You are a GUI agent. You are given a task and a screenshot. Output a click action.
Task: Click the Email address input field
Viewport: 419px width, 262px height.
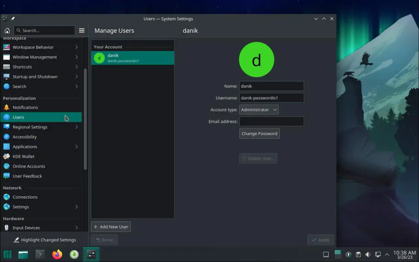(x=272, y=122)
